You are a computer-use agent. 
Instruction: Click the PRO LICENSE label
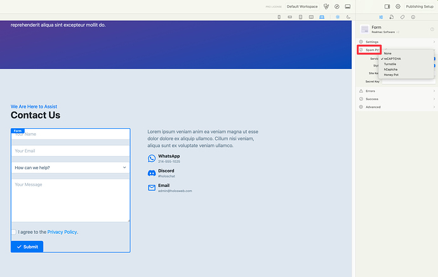274,7
